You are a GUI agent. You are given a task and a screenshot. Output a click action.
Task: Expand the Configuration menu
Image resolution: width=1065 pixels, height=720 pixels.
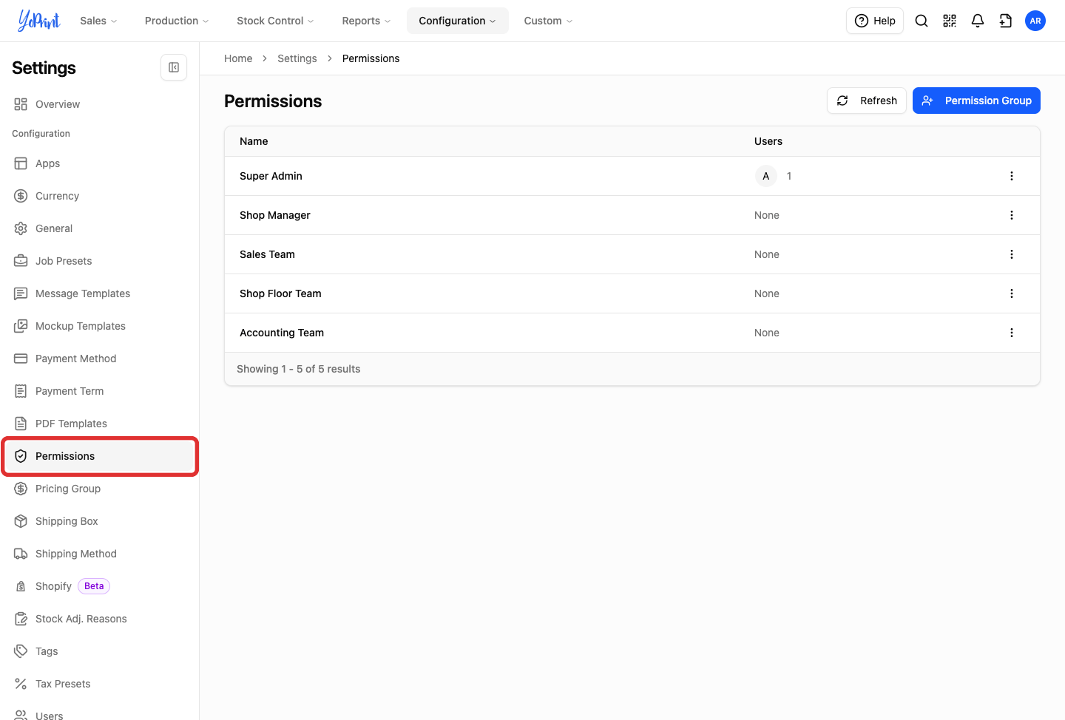point(457,21)
